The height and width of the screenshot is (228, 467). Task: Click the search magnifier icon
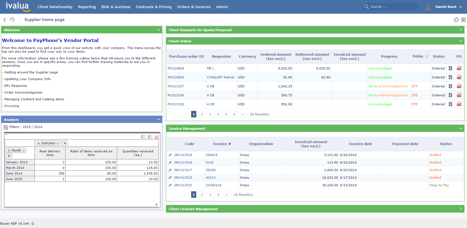click(366, 6)
